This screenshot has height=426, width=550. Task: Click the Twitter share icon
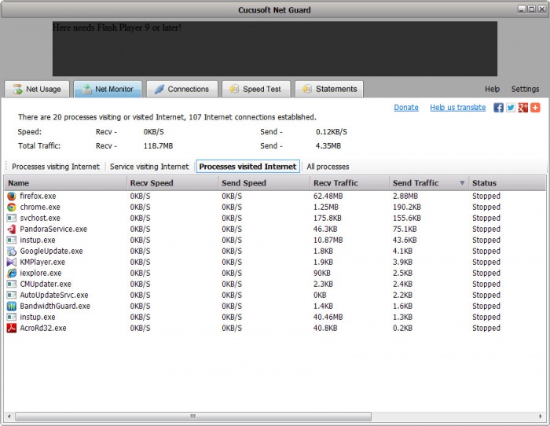tap(511, 108)
